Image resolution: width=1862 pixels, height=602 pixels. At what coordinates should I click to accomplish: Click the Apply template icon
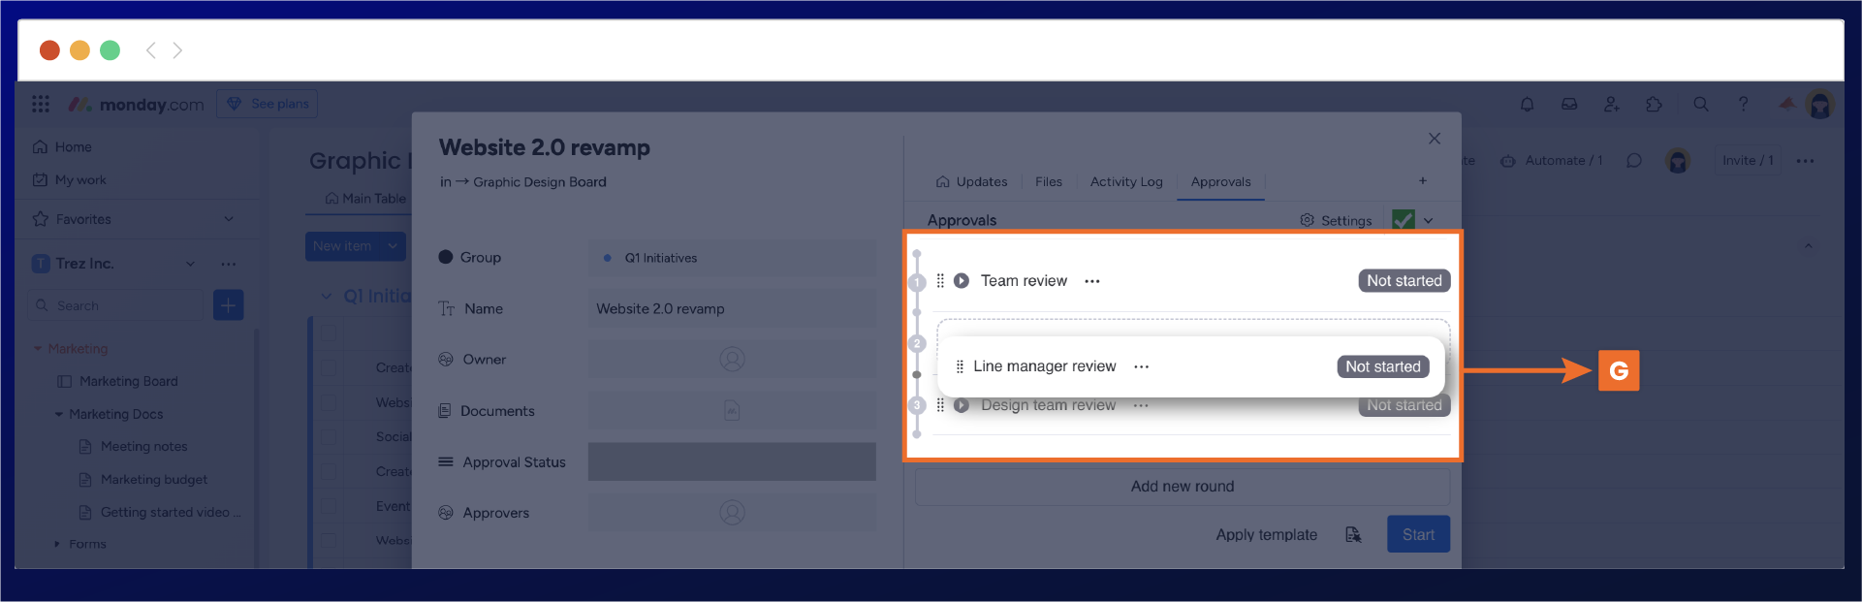coord(1353,535)
